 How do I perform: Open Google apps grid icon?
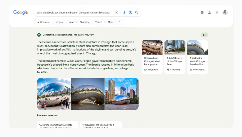pos(217,13)
